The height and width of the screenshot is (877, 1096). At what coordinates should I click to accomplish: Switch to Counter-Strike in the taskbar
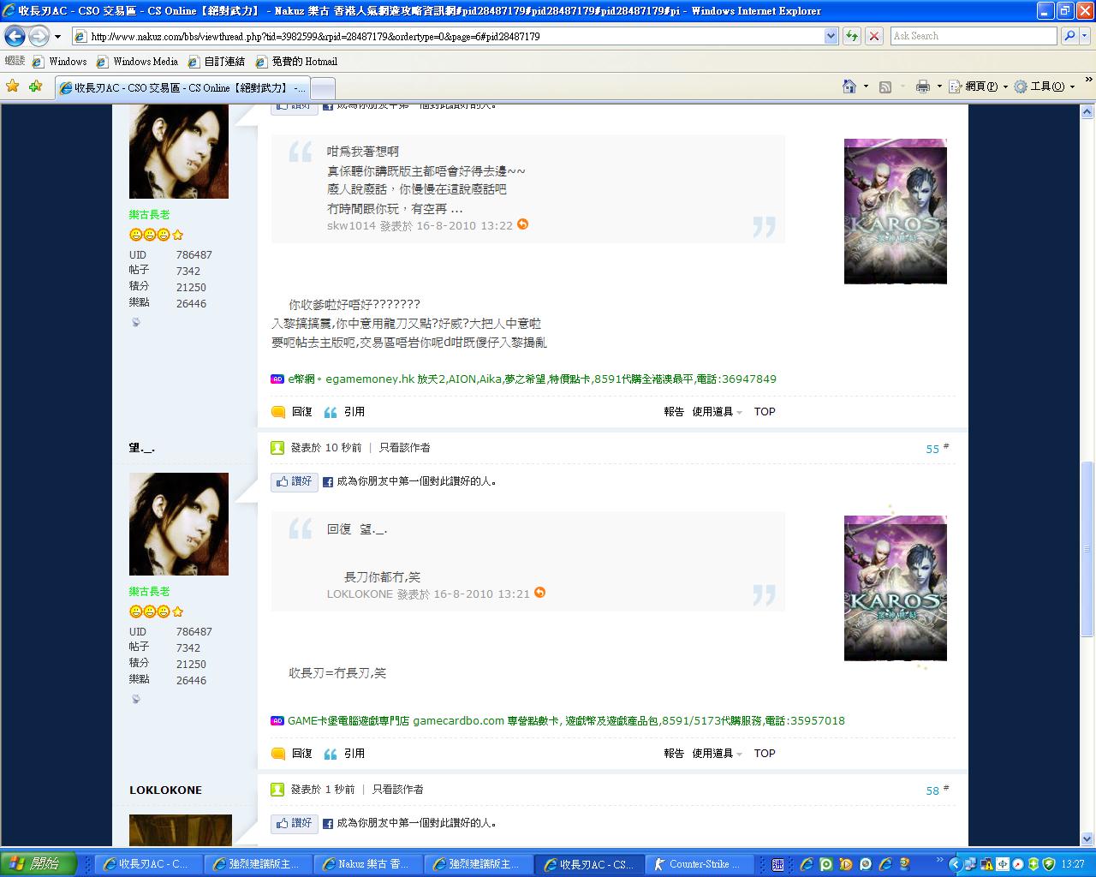(x=698, y=864)
